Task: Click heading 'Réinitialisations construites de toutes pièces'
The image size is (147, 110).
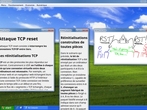Action: pos(74,42)
